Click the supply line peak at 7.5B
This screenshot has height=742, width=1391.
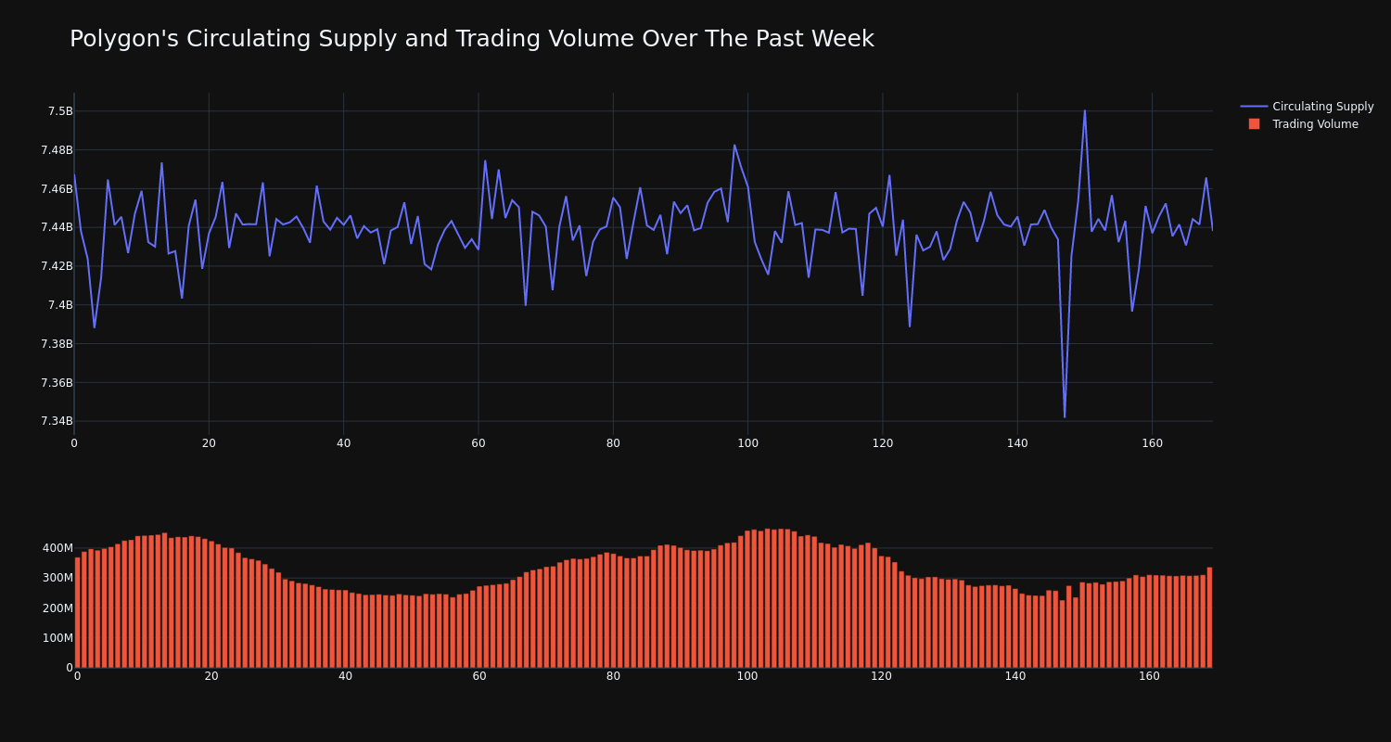tap(1085, 111)
